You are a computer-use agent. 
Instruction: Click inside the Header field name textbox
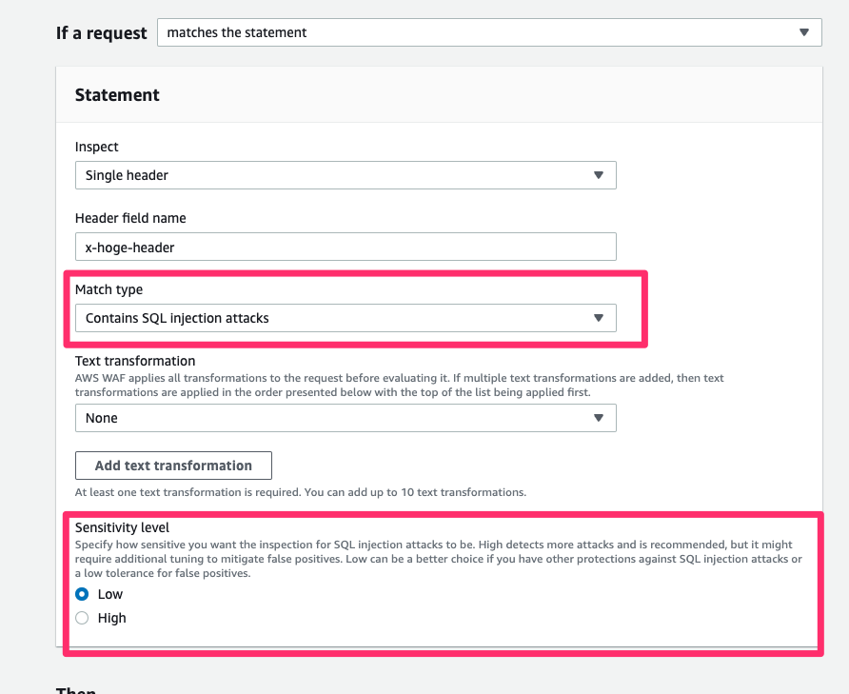pyautogui.click(x=346, y=247)
